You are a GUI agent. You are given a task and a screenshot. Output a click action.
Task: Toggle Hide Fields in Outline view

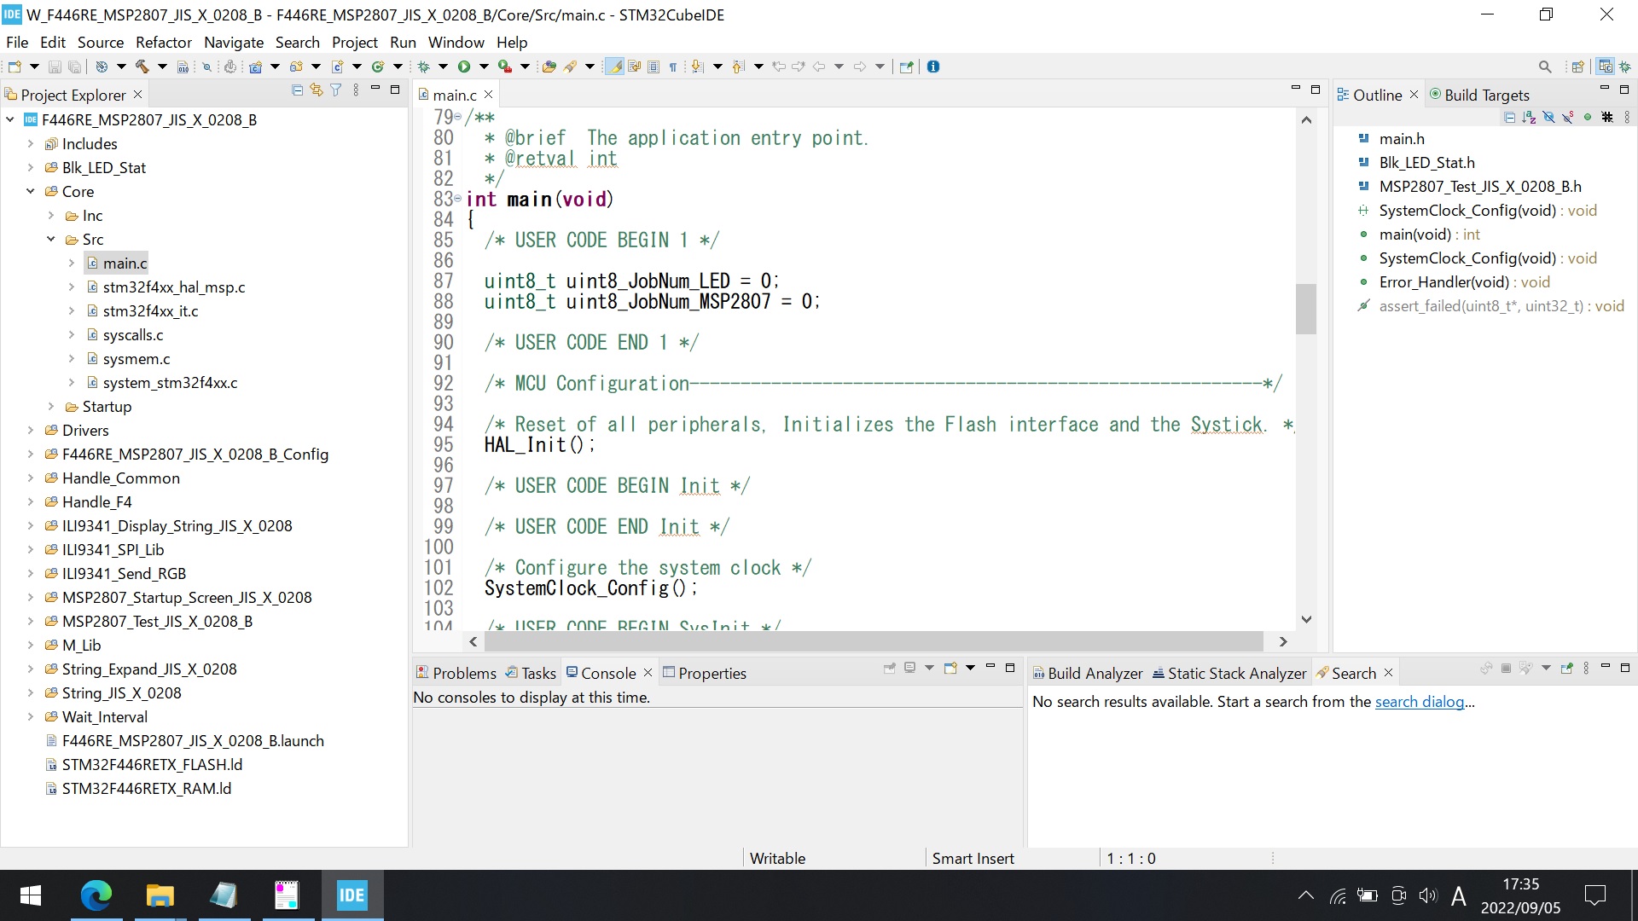point(1548,118)
